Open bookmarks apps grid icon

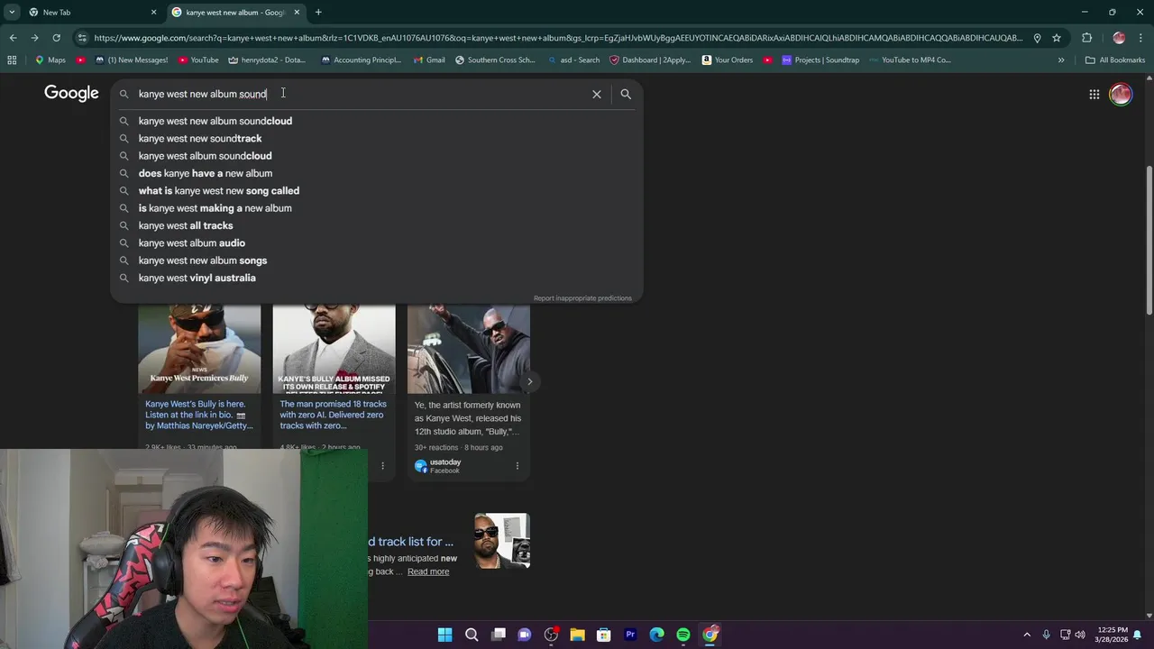(12, 60)
